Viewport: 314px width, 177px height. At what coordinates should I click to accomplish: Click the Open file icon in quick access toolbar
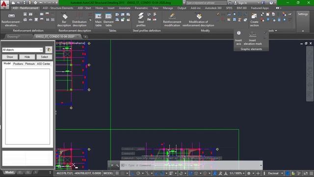19,3
